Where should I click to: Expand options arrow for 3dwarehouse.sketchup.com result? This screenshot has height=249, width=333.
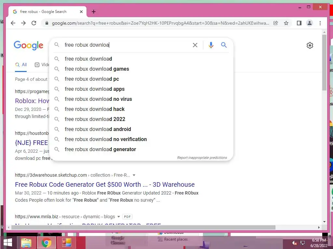(134, 175)
